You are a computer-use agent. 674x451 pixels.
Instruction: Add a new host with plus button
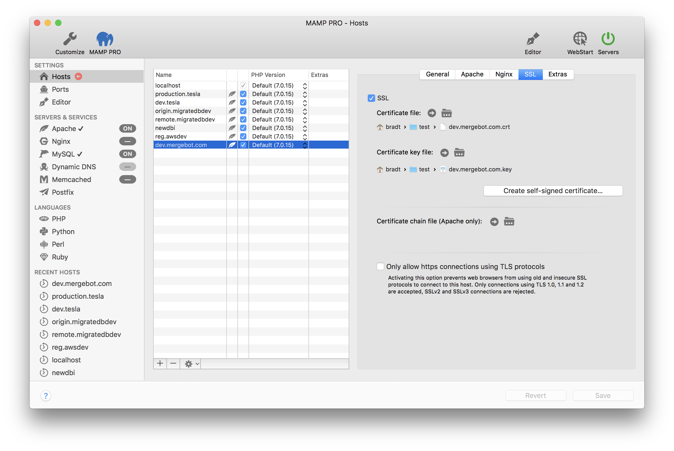point(160,364)
